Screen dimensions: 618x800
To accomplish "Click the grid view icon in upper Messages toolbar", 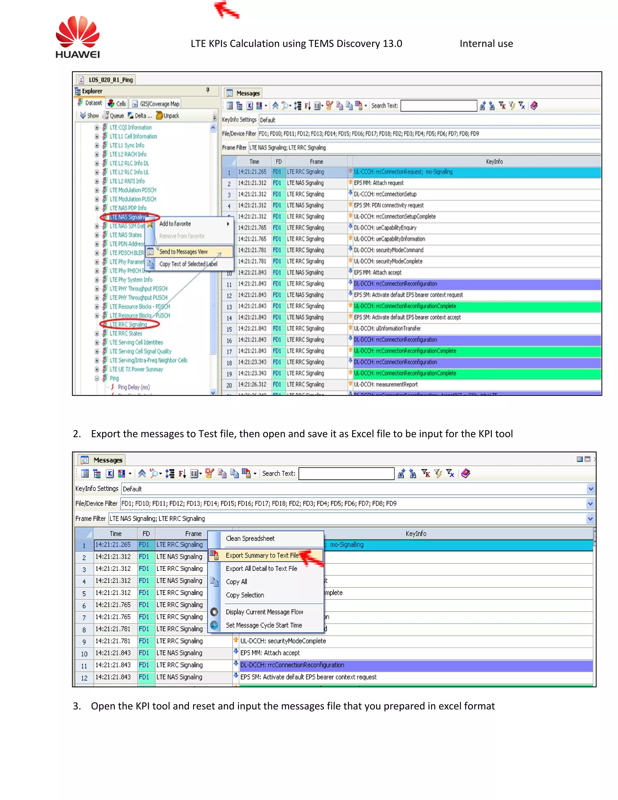I will point(230,106).
